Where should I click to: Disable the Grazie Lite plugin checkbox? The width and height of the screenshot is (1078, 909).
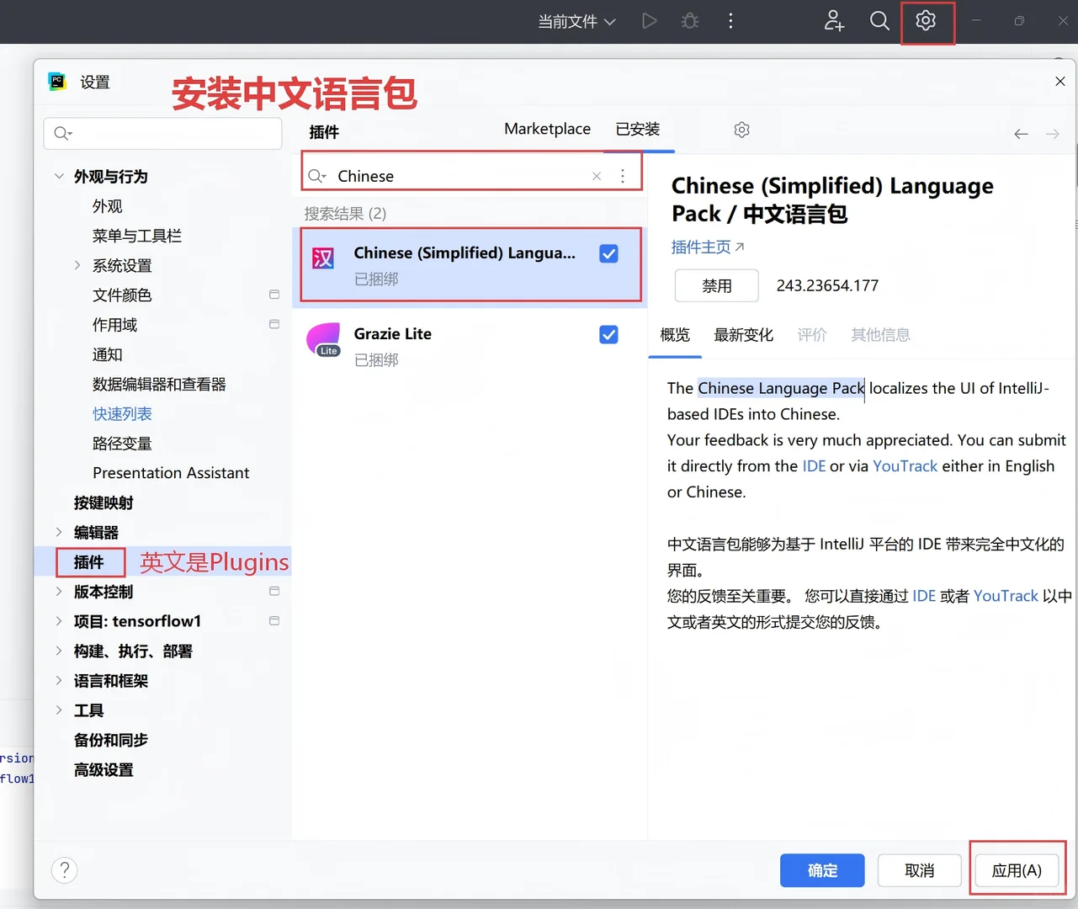[x=608, y=334]
